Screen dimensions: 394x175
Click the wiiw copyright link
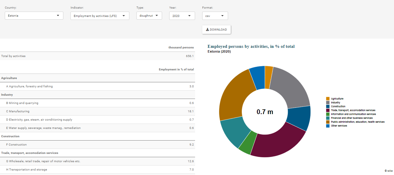point(388,171)
